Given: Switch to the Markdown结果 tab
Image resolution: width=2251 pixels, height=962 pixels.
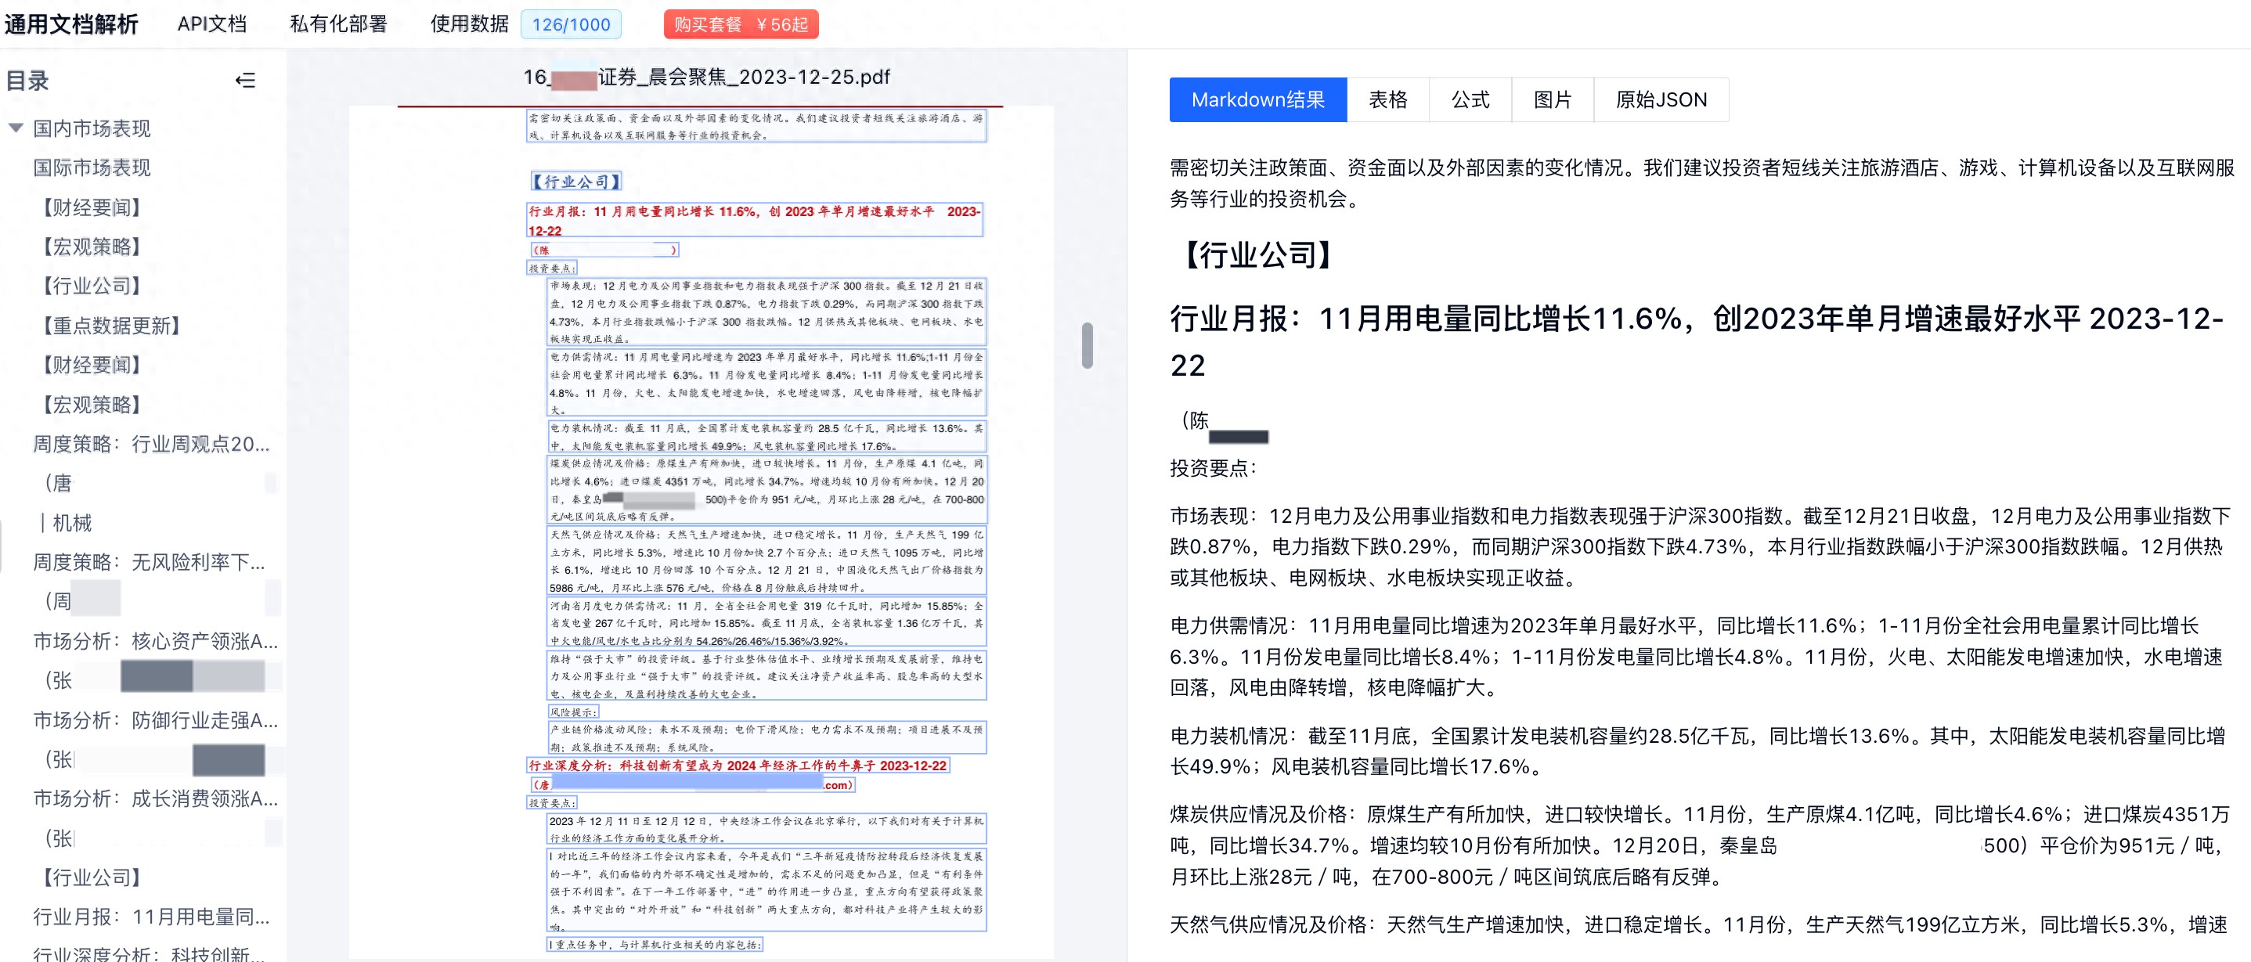Looking at the screenshot, I should (1257, 99).
